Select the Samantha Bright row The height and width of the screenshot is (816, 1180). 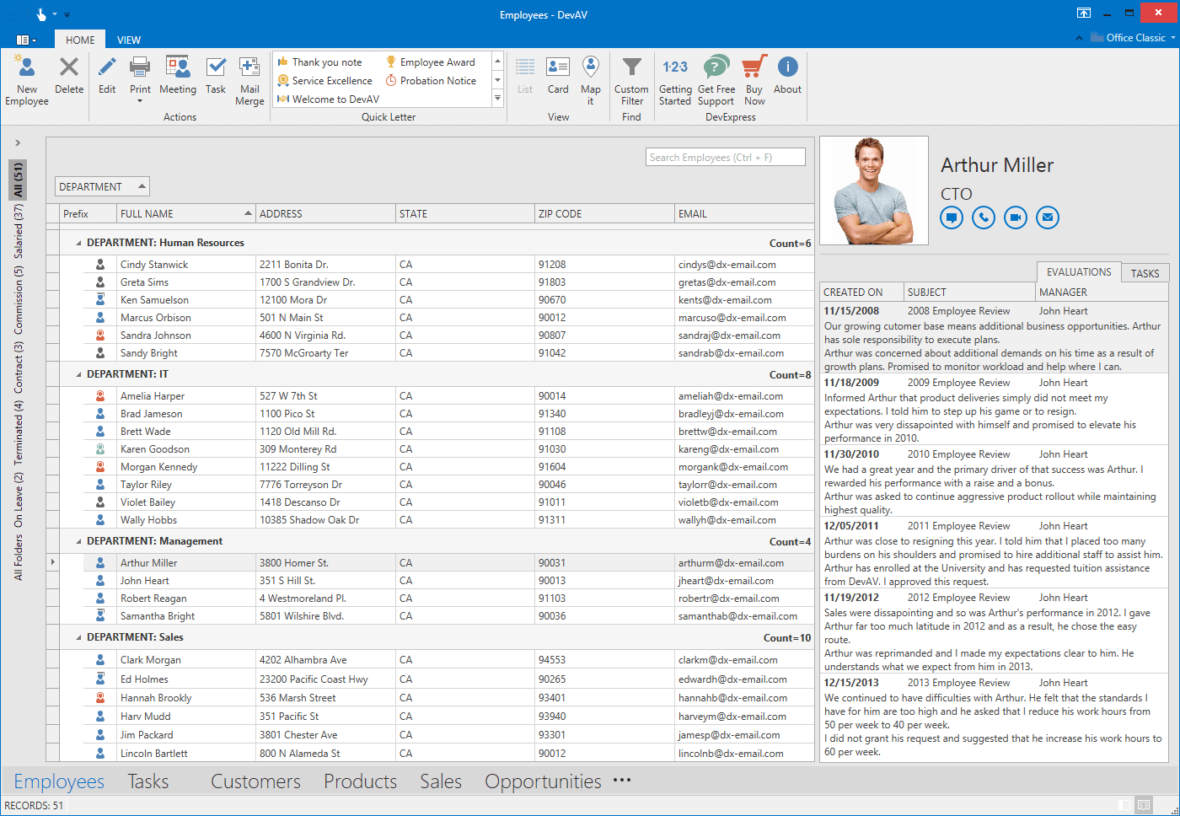437,616
